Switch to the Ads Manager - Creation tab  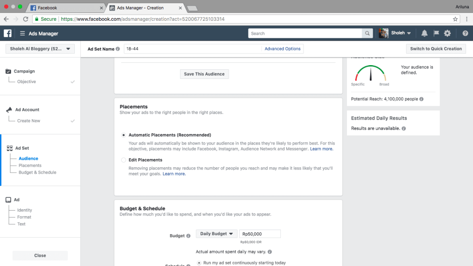(146, 8)
